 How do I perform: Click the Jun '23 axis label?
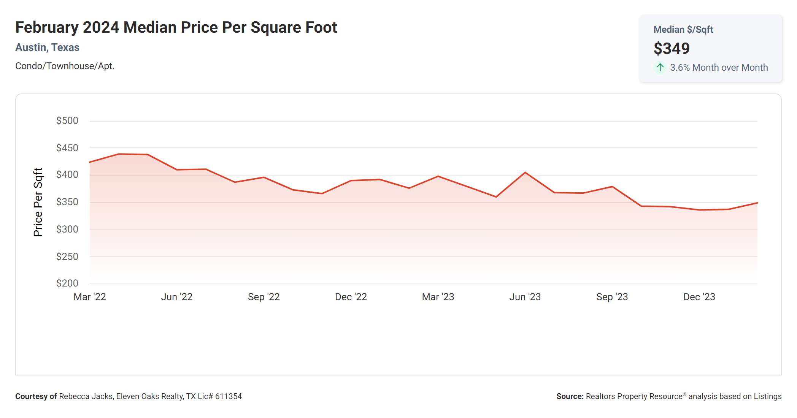pos(525,297)
